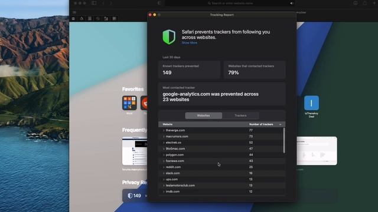Expand the slack.com row
378x212 pixels.
pyautogui.click(x=164, y=173)
